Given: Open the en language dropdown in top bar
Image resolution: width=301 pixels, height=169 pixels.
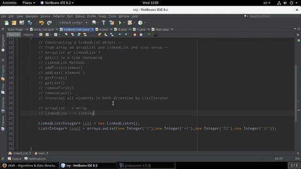Looking at the screenshot, I should tap(267, 3).
